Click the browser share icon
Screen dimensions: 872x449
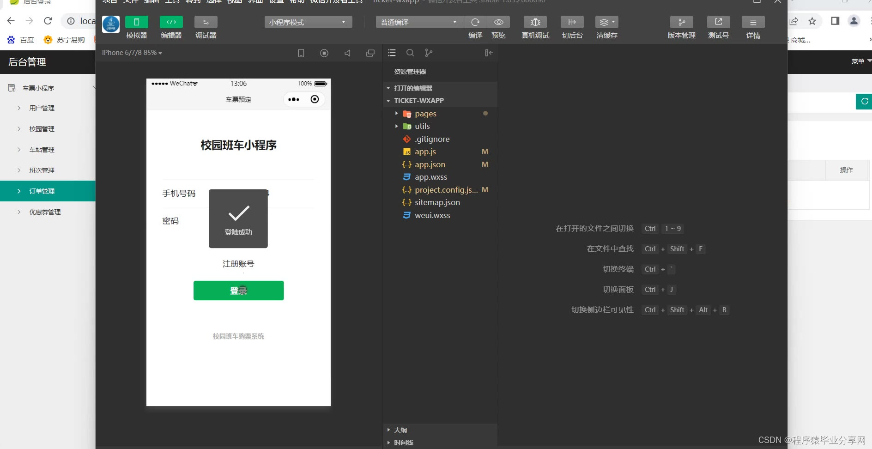(793, 21)
